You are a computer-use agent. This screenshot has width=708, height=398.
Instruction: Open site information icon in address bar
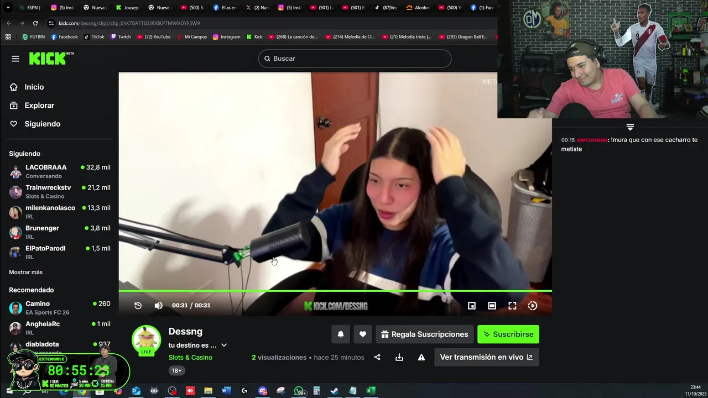coord(51,23)
